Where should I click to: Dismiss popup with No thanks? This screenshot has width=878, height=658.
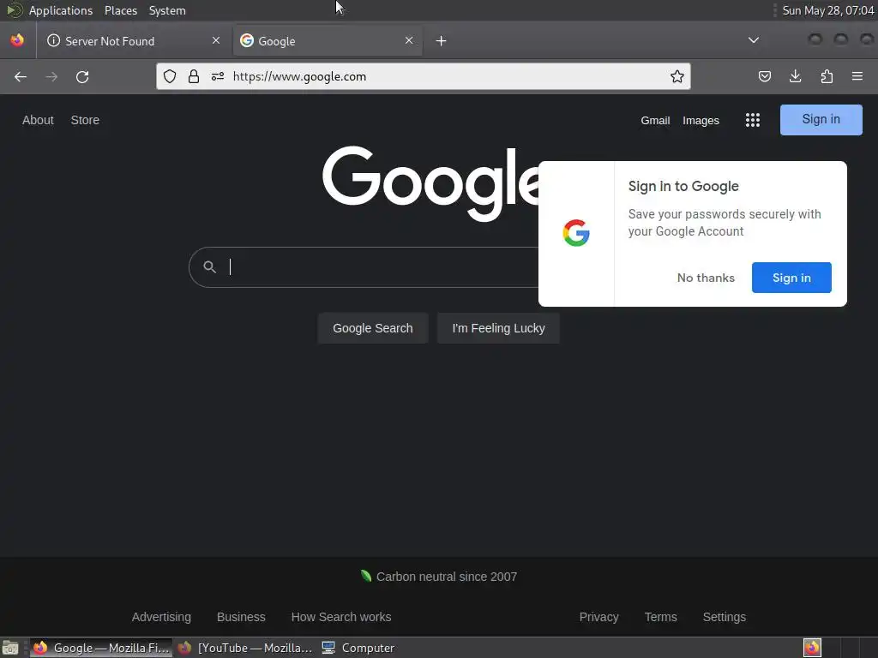(706, 278)
